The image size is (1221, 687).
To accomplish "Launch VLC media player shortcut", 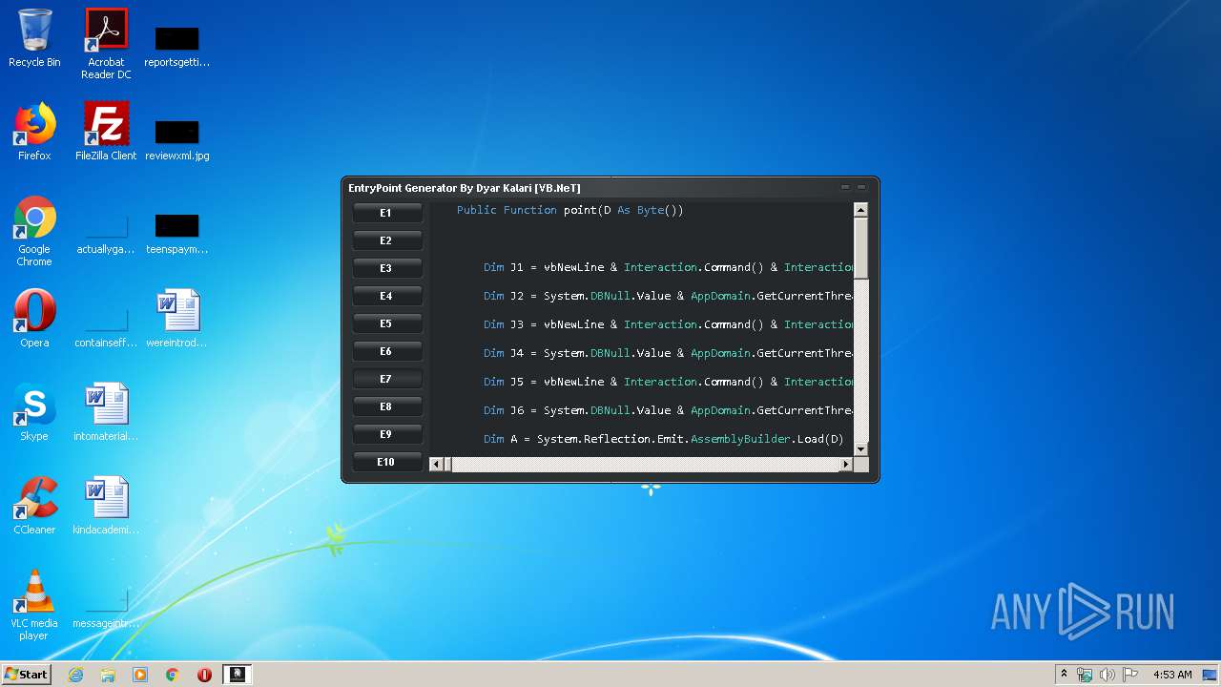I will 34,605.
